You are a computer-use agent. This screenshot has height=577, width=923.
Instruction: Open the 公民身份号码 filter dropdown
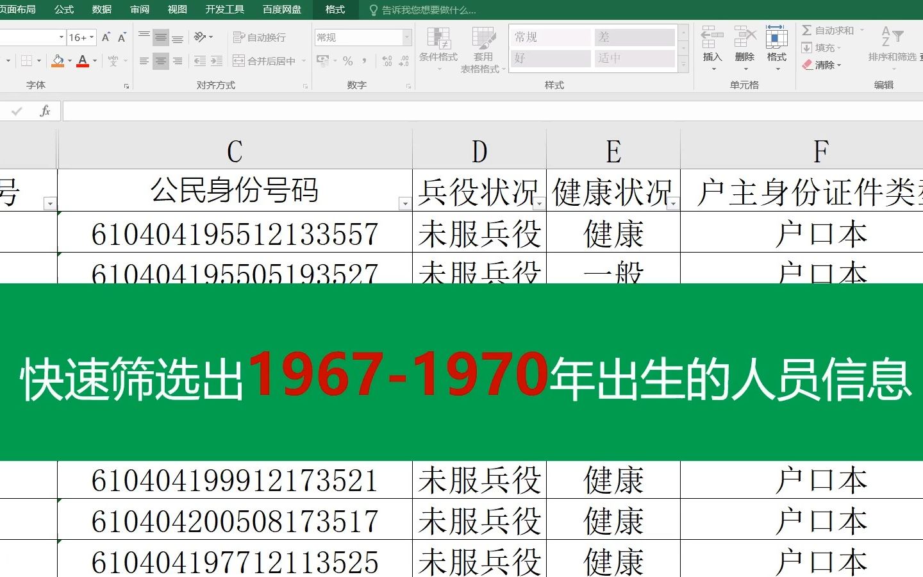point(404,204)
